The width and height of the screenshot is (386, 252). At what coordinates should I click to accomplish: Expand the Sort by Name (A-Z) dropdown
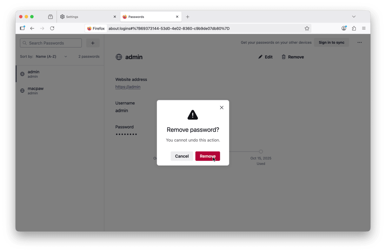[51, 57]
